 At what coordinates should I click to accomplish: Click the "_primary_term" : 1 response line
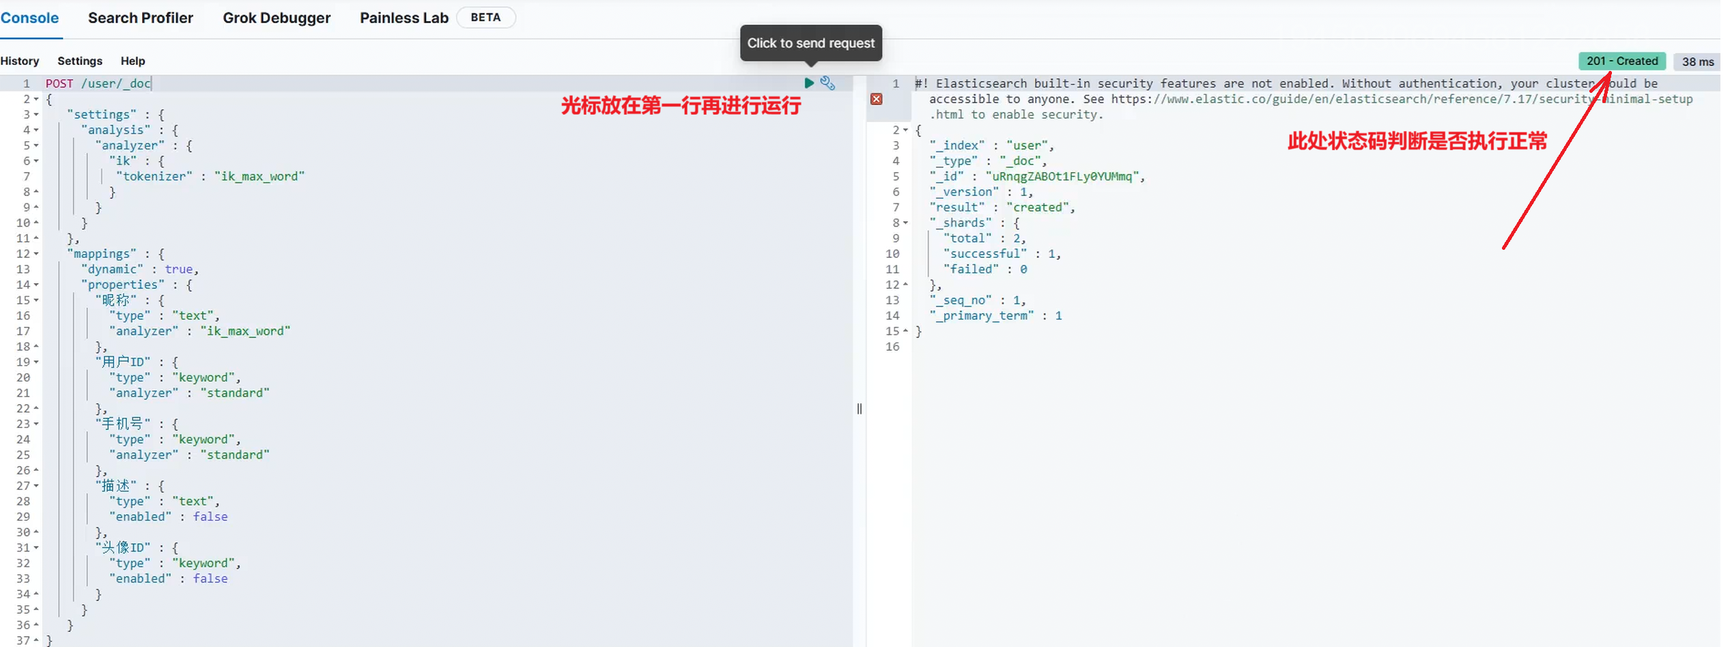coord(995,315)
